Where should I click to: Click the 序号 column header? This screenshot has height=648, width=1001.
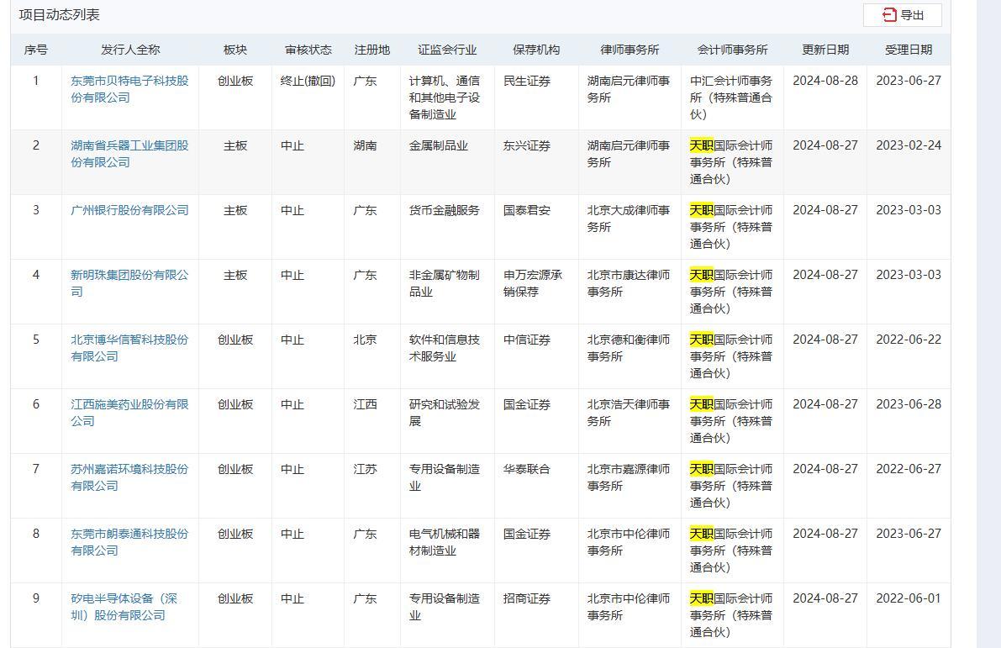(x=36, y=50)
